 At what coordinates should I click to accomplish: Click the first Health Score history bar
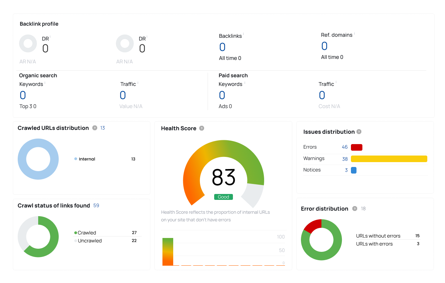[x=168, y=251]
